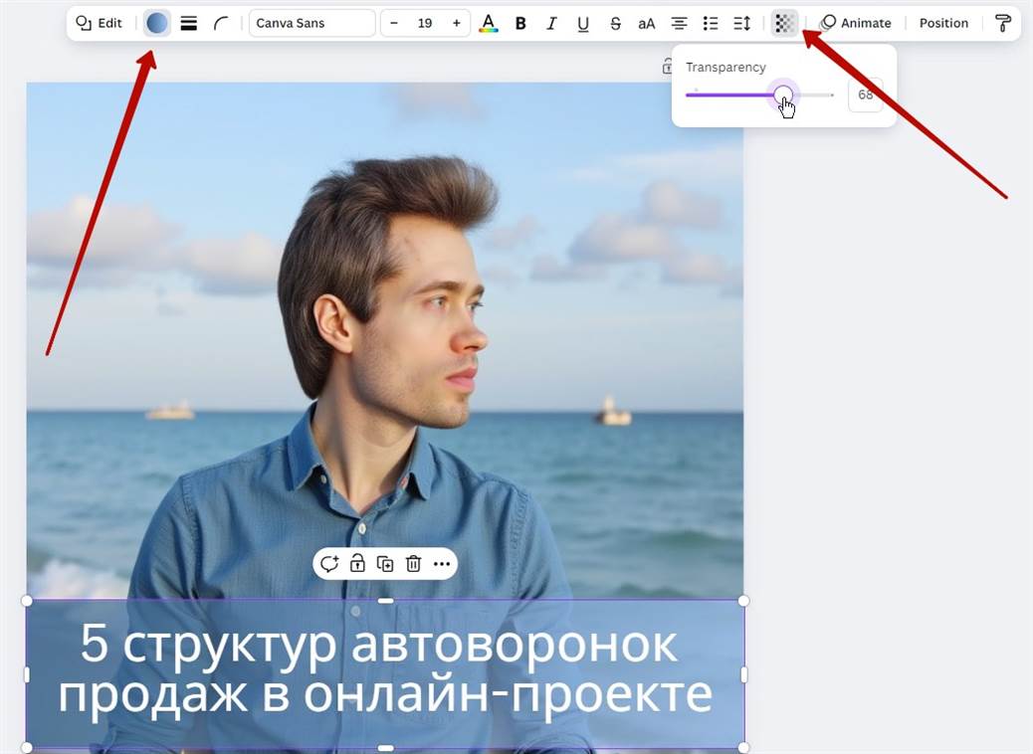
Task: Click the comment icon in floating toolbar
Action: [x=328, y=564]
